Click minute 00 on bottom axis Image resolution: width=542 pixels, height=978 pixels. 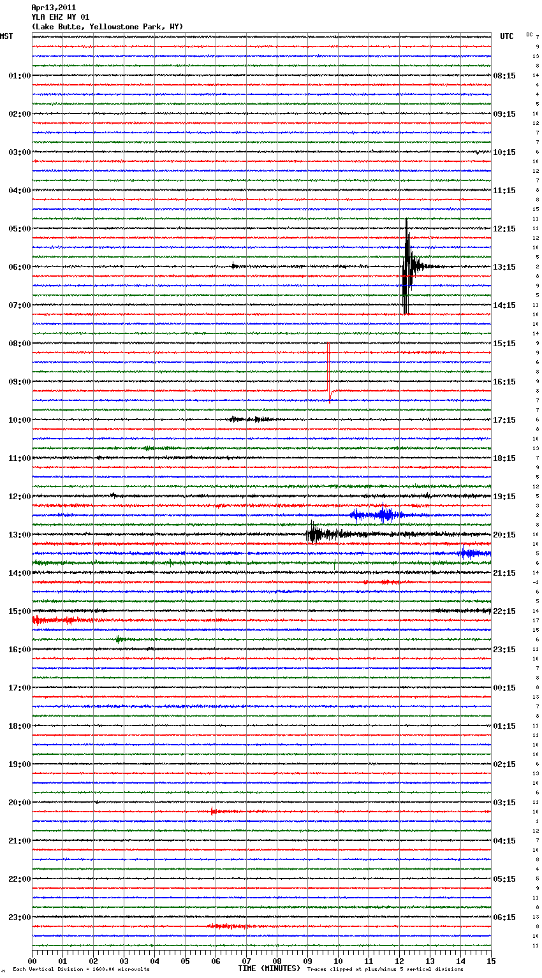click(x=33, y=961)
